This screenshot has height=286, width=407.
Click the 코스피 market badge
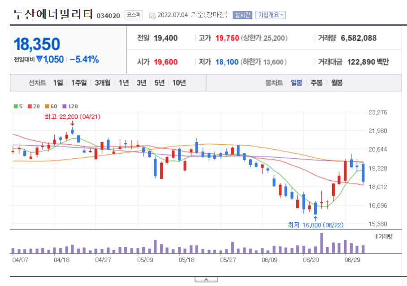pos(134,15)
